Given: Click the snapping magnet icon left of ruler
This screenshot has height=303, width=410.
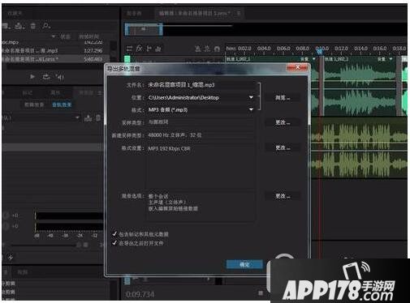Looking at the screenshot, I should [217, 49].
